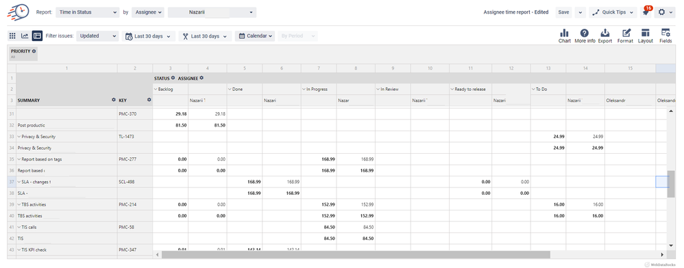
Task: Open the settings gear menu
Action: pos(665,12)
